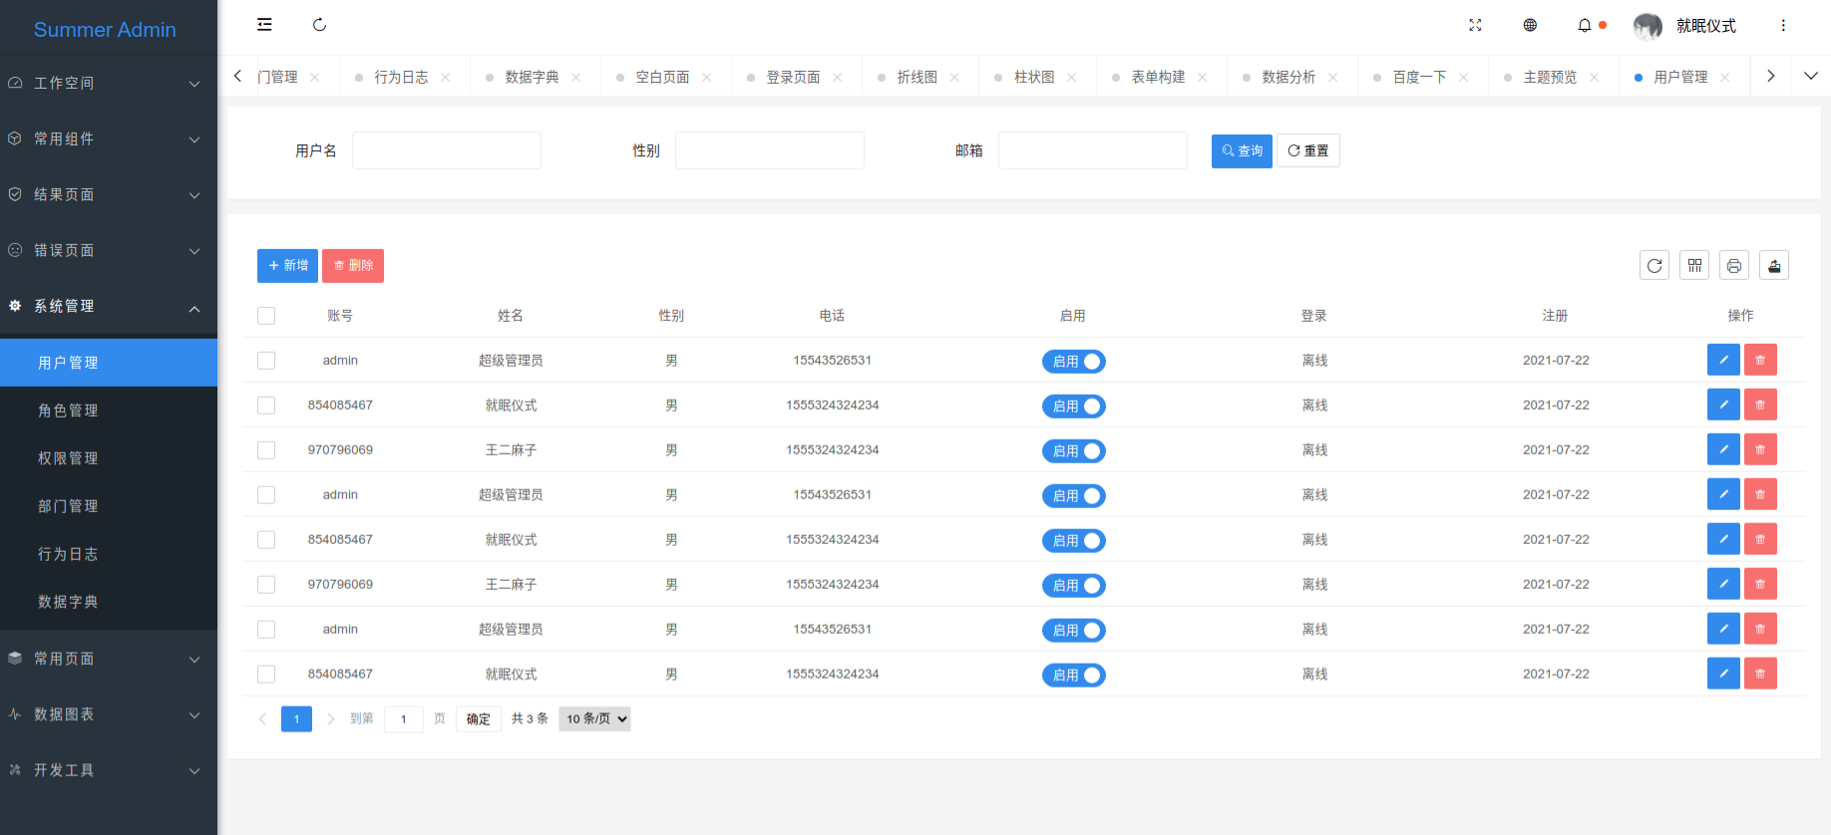Click the 用户名 input field

point(447,150)
